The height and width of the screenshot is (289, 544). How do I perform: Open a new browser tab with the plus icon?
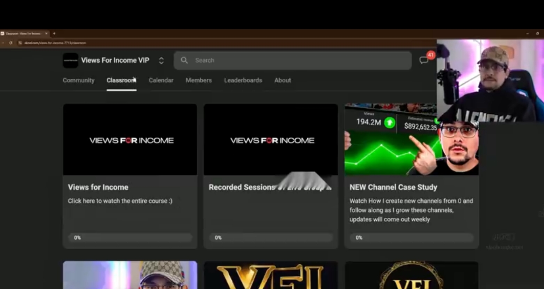[x=54, y=33]
